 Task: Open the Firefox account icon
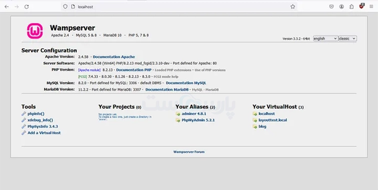(x=341, y=7)
